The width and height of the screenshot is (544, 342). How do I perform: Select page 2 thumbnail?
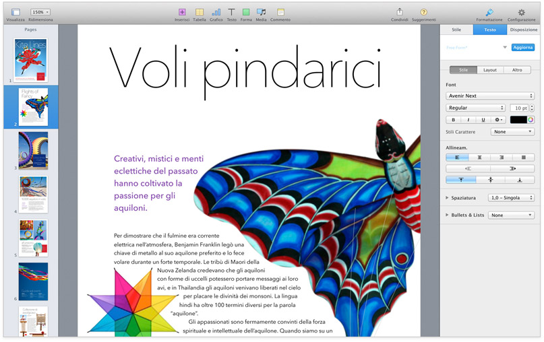pyautogui.click(x=33, y=107)
